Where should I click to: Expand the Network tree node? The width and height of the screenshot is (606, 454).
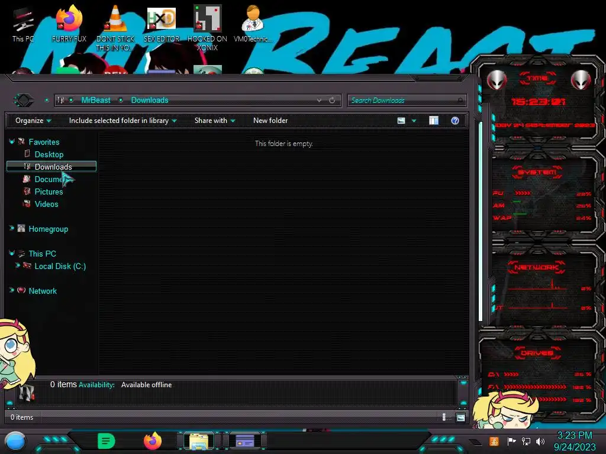point(12,290)
